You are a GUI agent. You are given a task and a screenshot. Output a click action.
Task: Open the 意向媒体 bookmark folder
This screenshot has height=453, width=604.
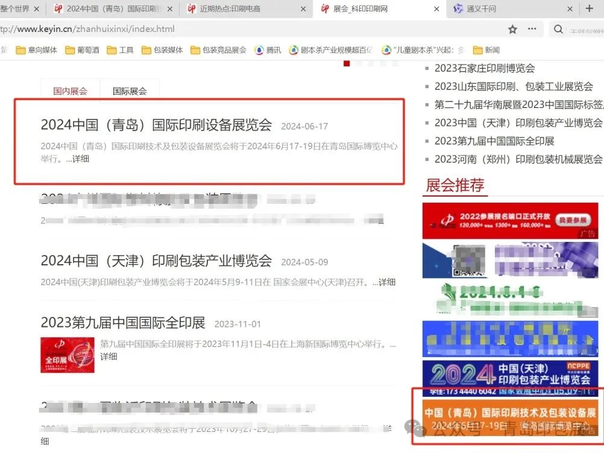(x=37, y=50)
